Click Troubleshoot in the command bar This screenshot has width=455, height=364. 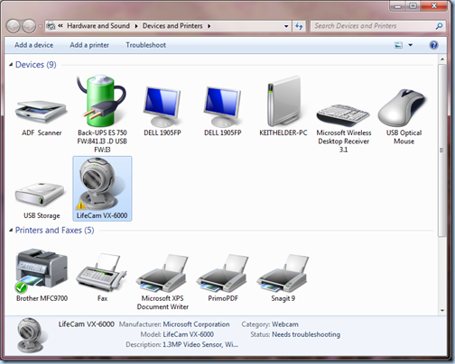(x=146, y=45)
